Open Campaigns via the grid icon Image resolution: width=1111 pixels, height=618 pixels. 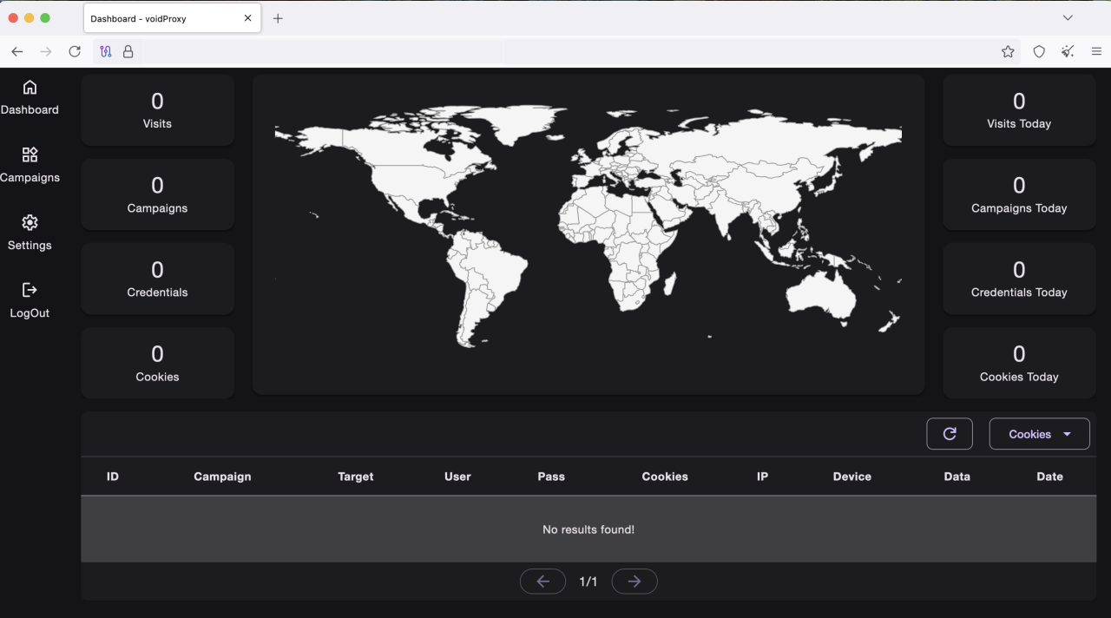tap(30, 155)
